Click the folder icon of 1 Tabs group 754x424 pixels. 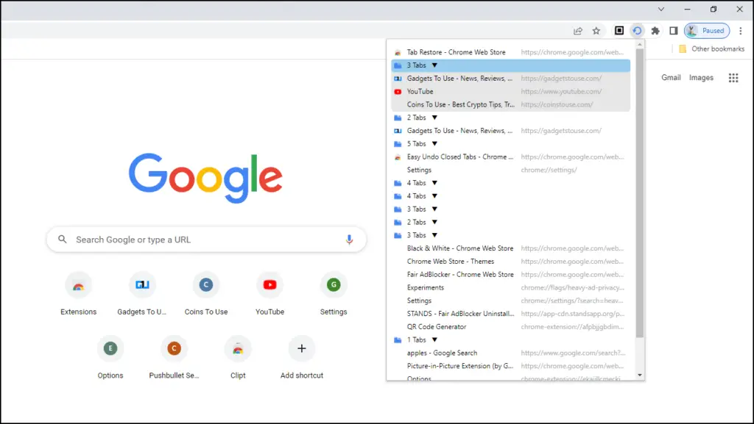(398, 340)
